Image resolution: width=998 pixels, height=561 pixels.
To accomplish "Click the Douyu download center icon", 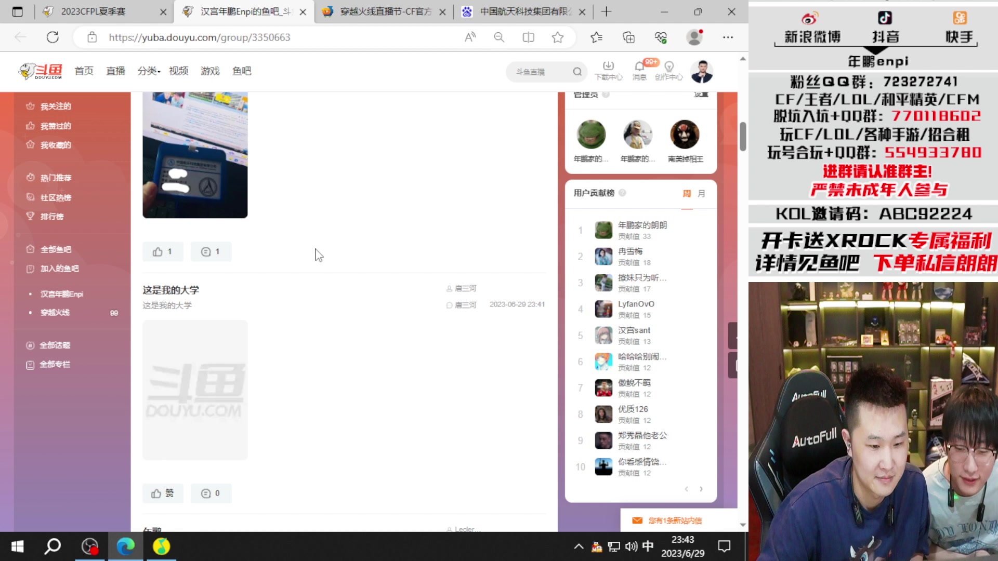I will point(608,66).
